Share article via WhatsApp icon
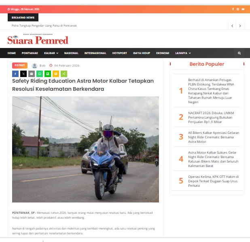Image resolution: width=250 pixels, height=242 pixels. click(40, 74)
